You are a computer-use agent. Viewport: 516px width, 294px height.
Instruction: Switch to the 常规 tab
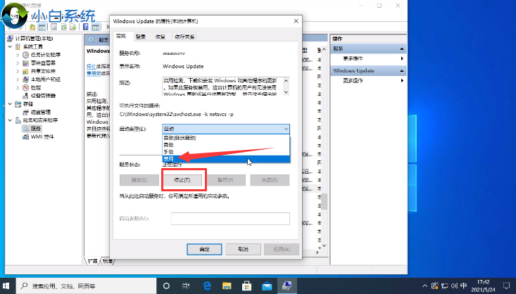(x=121, y=36)
